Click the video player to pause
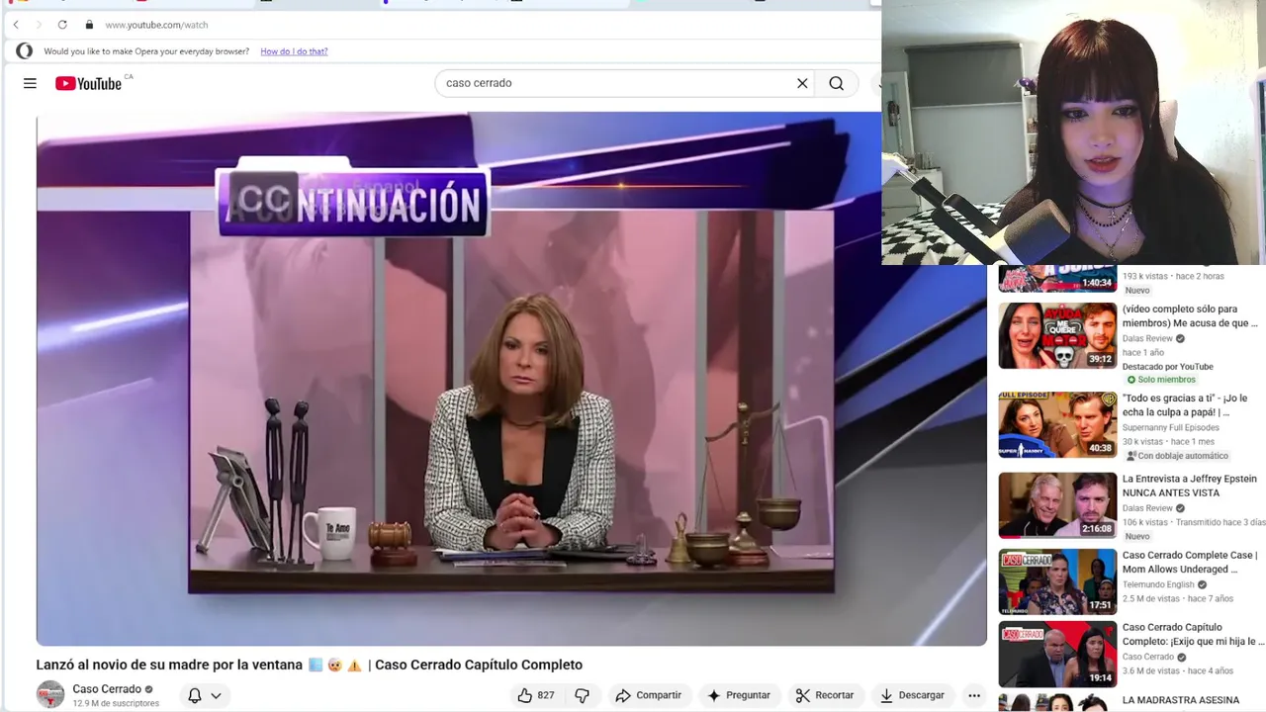The height and width of the screenshot is (712, 1266). click(x=511, y=379)
